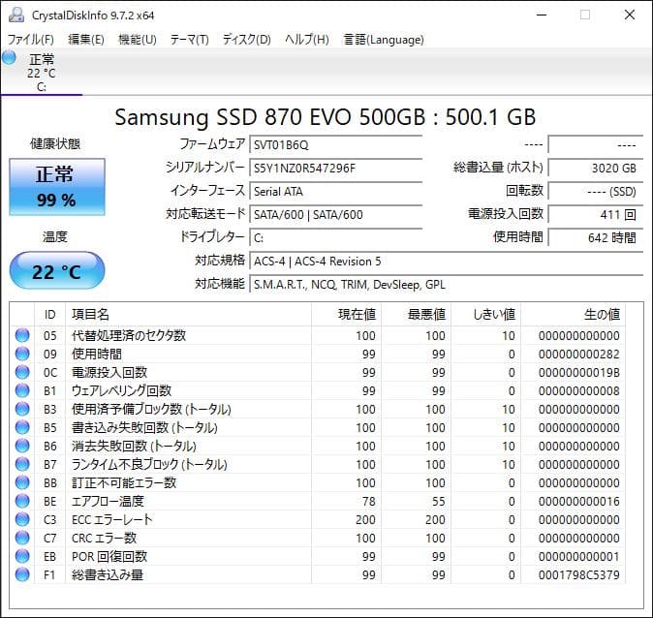
Task: Select the 代替処理済のセクタ数 row name
Action: pos(129,335)
